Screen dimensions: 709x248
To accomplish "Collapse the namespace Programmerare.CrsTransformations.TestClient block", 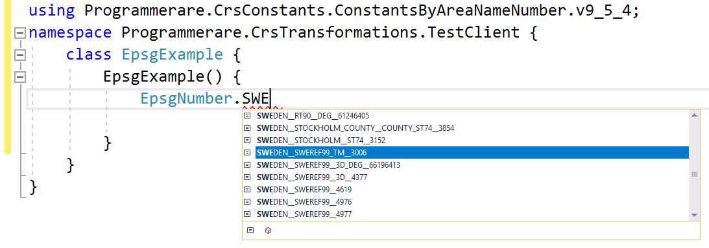I will [19, 33].
